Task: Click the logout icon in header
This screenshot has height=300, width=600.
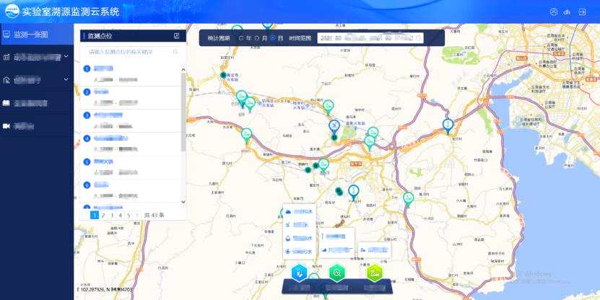Action: tap(582, 12)
